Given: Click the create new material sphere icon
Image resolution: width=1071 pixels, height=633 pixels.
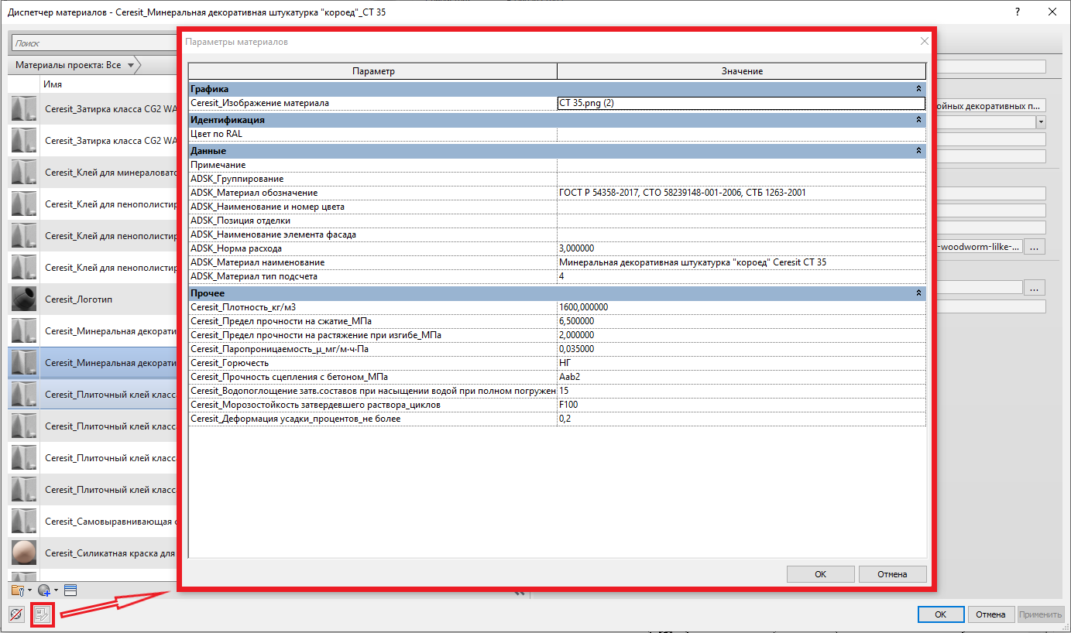Looking at the screenshot, I should pos(43,590).
